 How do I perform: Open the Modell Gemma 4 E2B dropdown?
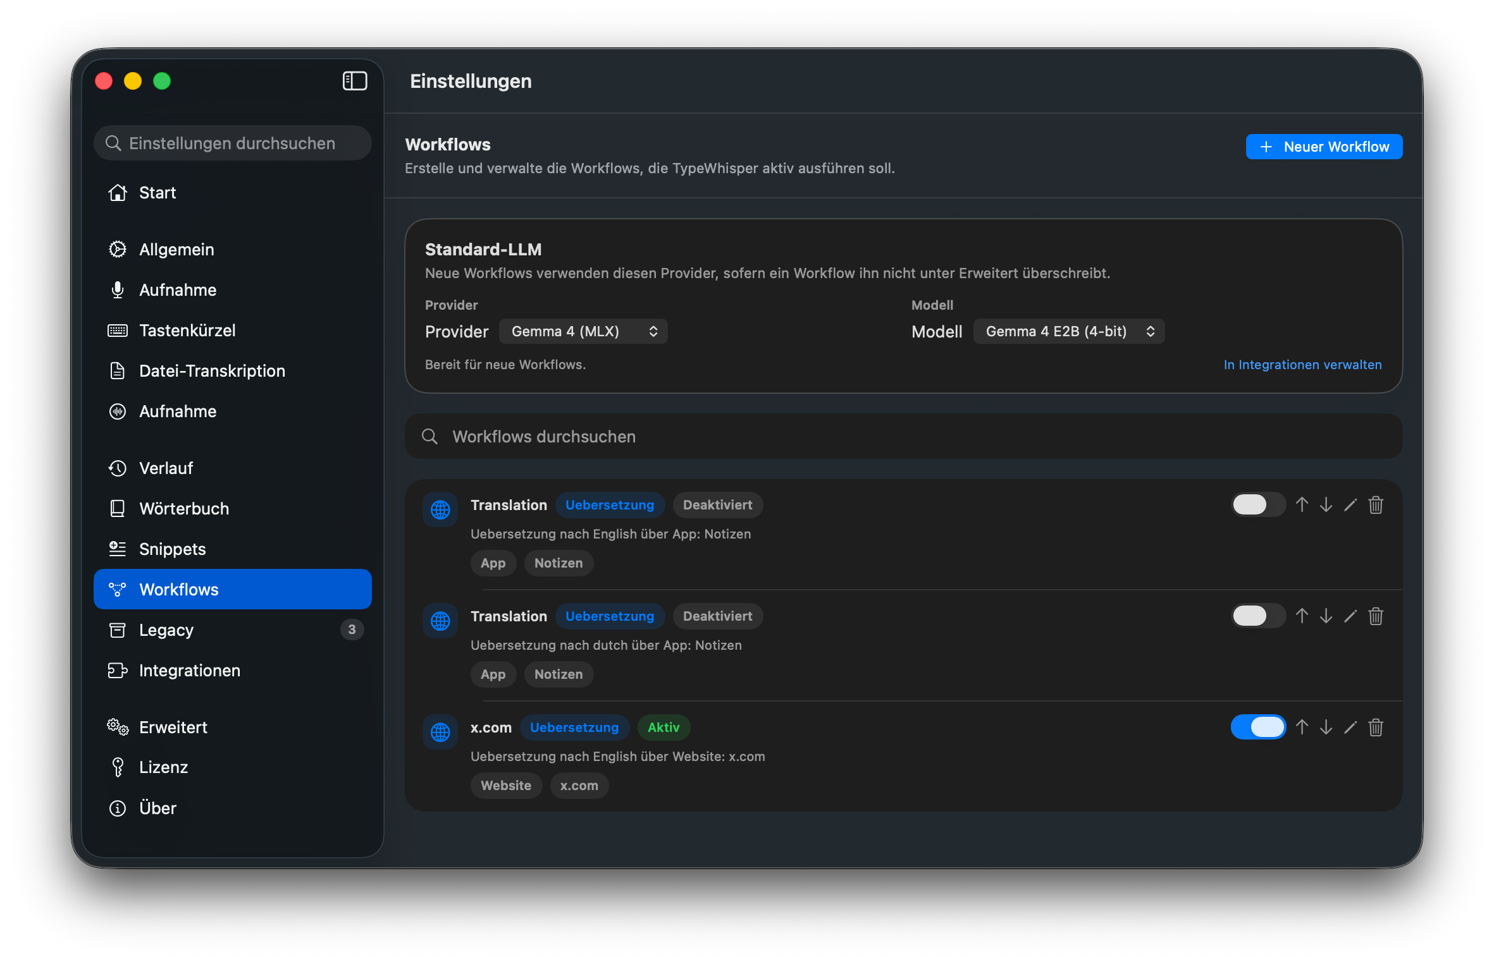click(1069, 331)
